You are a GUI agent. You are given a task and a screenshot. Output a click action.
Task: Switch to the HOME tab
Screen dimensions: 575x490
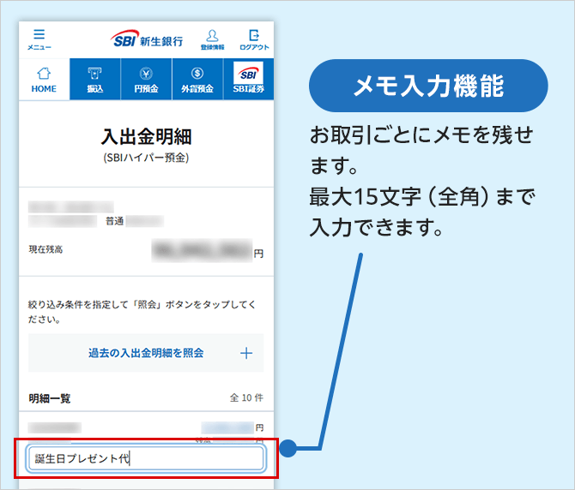pyautogui.click(x=44, y=79)
